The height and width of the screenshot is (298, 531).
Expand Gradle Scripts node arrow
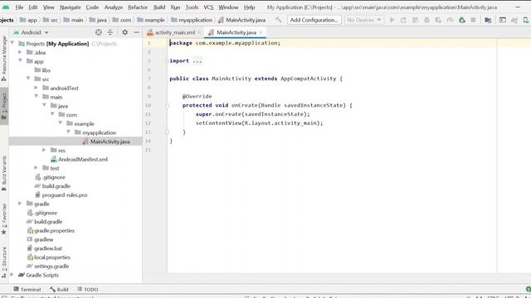[12, 274]
